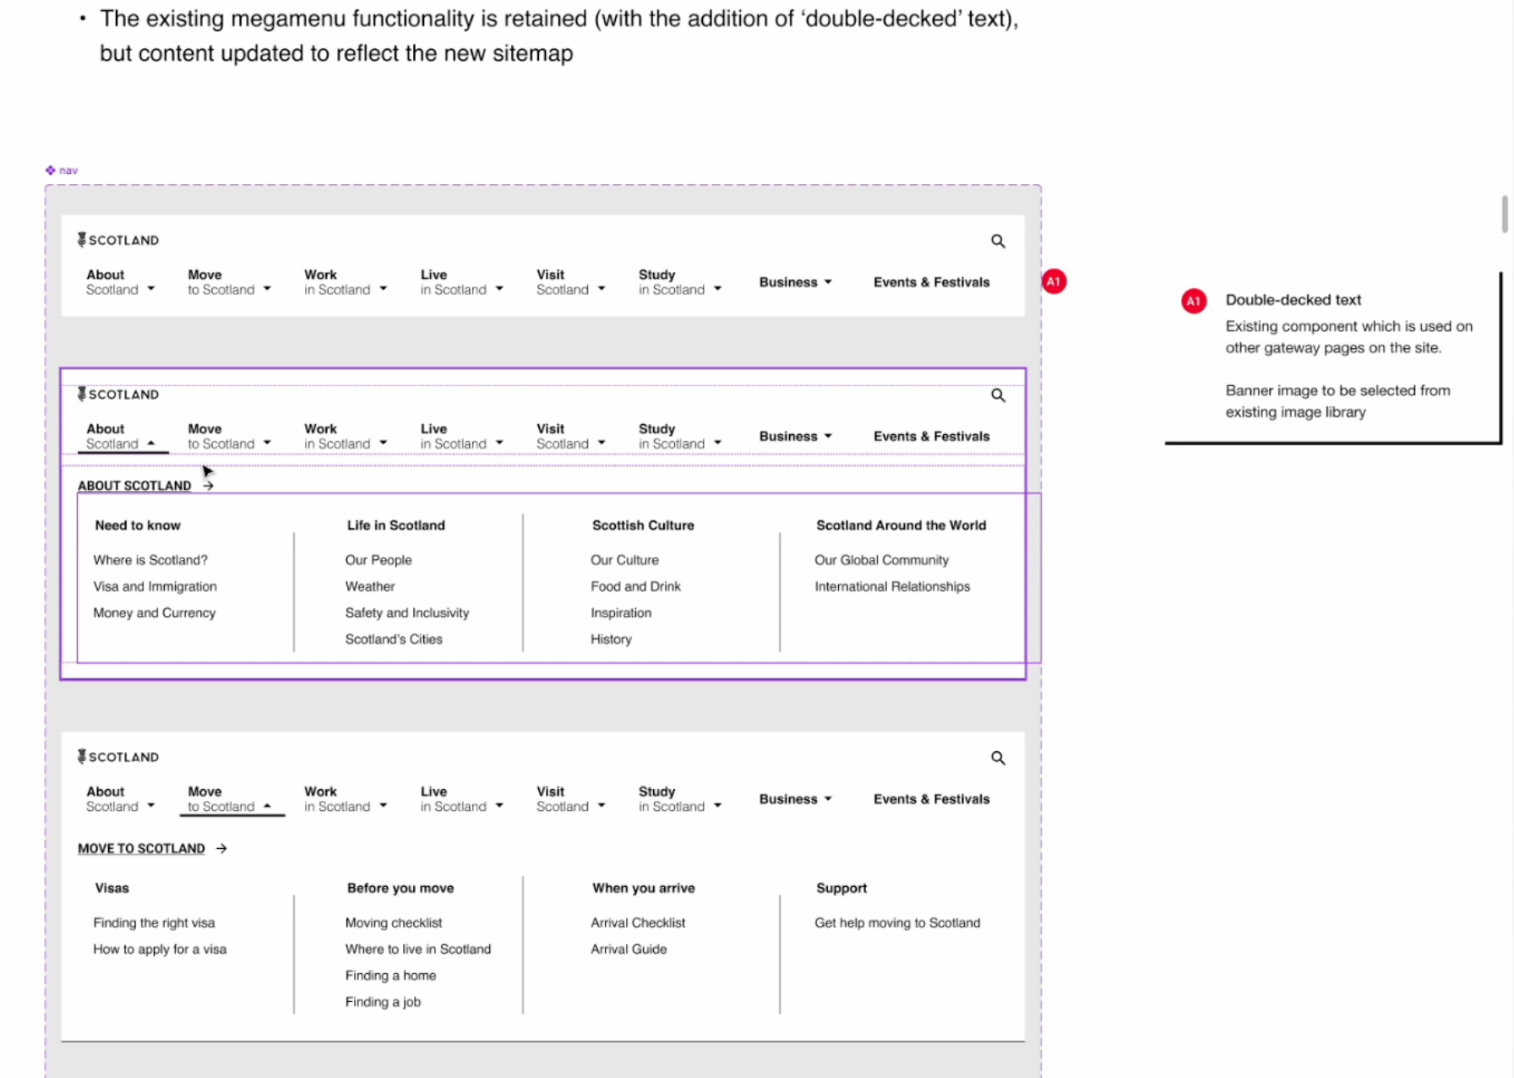Image resolution: width=1514 pixels, height=1078 pixels.
Task: Open the Scotland's Cities link
Action: click(x=394, y=639)
